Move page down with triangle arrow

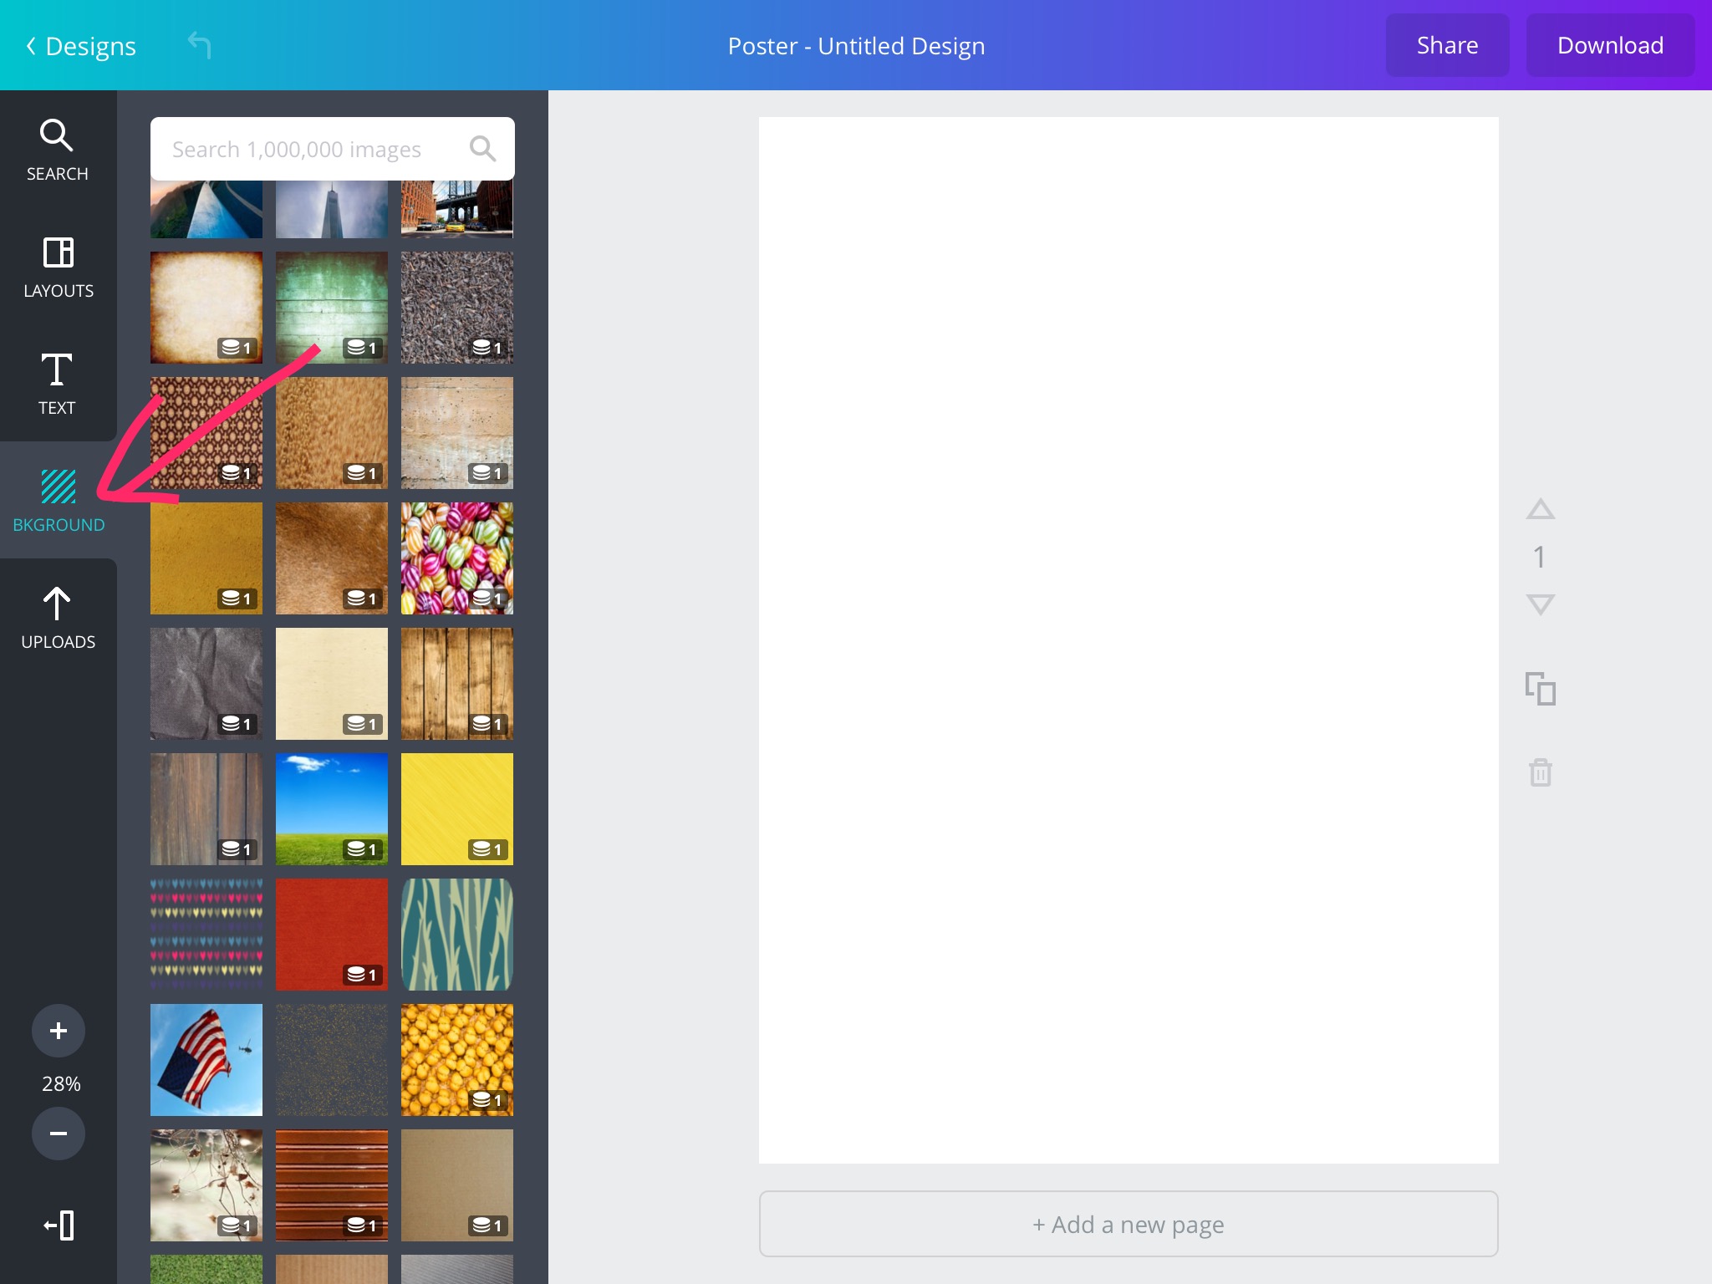coord(1540,604)
